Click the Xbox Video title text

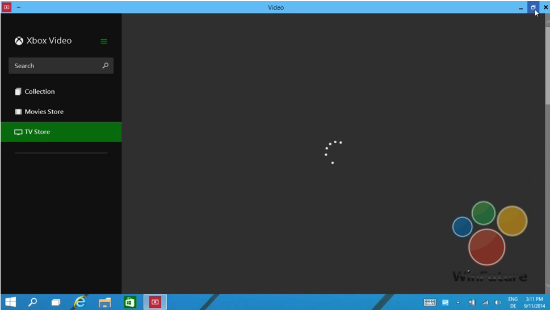[x=49, y=41]
